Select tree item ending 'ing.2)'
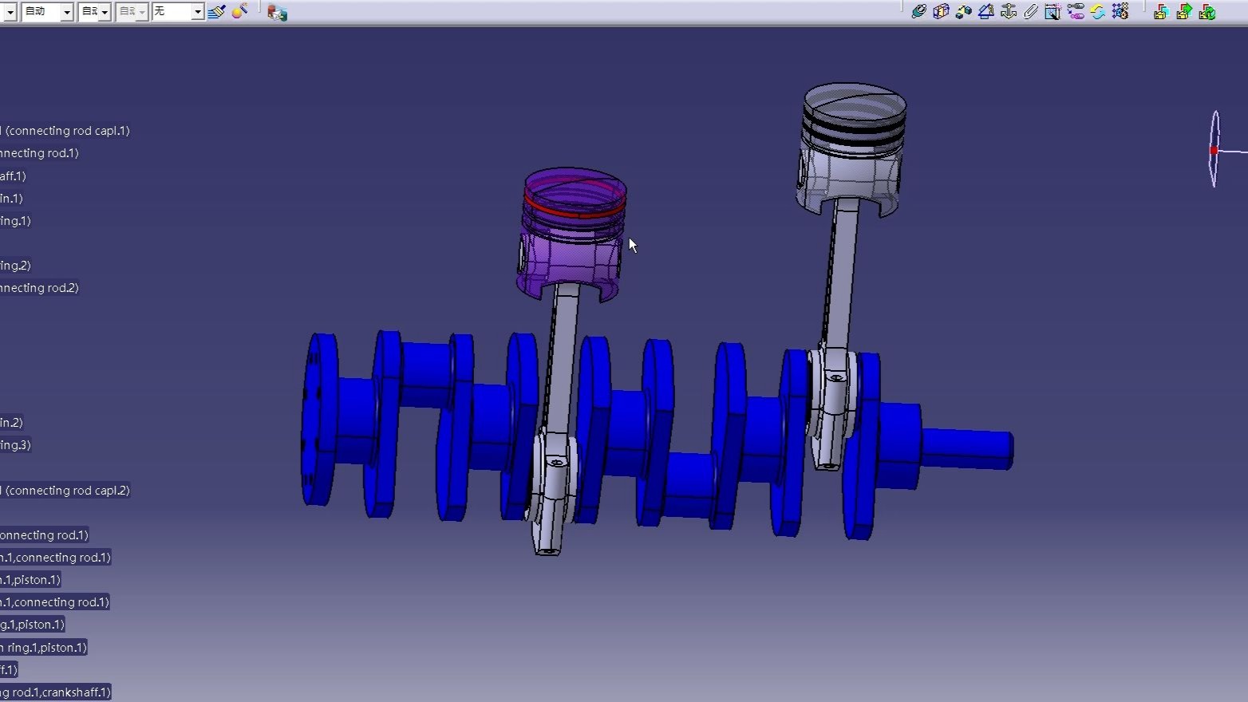 (x=15, y=265)
